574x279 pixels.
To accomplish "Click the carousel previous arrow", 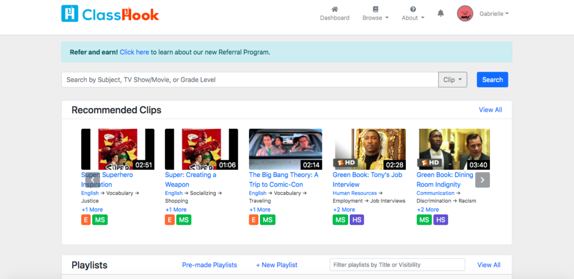I will [92, 180].
